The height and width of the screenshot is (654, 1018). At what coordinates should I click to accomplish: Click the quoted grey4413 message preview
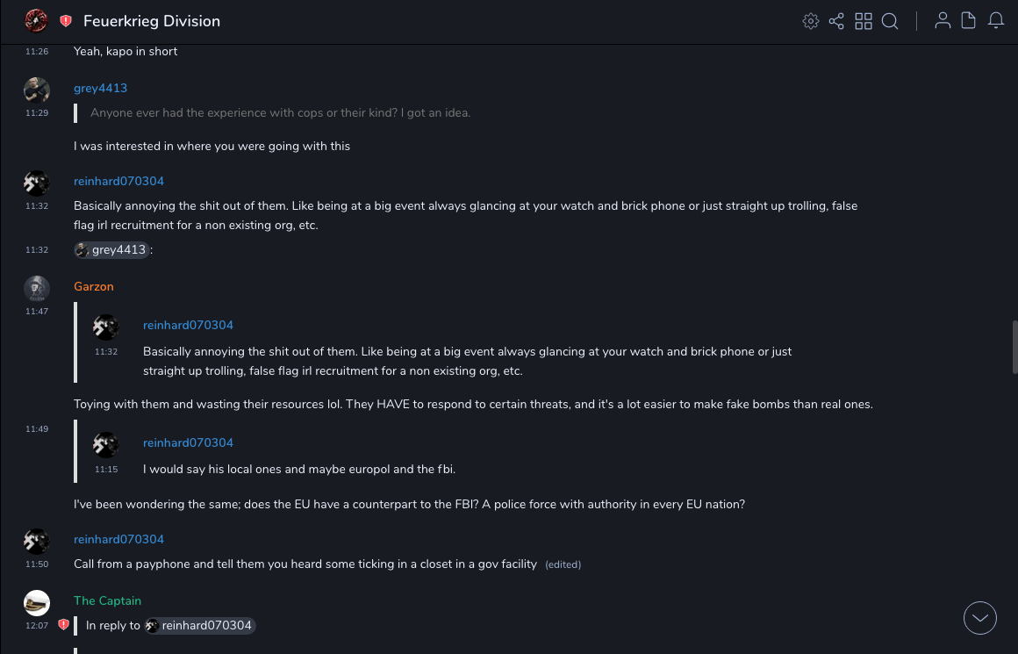click(x=280, y=112)
